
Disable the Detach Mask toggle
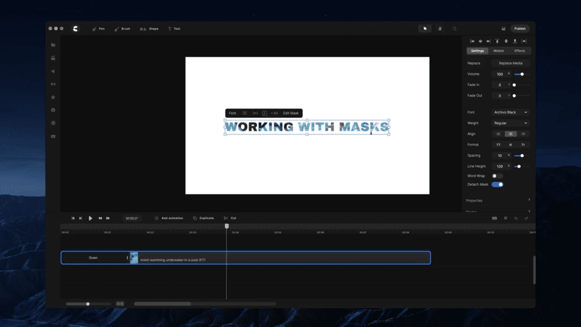497,185
